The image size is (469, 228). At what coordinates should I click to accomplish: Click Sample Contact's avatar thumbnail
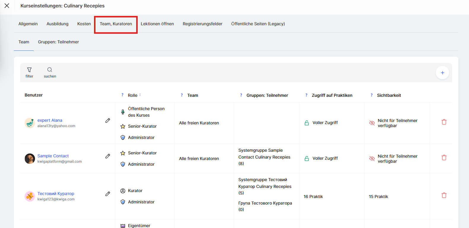click(x=30, y=159)
